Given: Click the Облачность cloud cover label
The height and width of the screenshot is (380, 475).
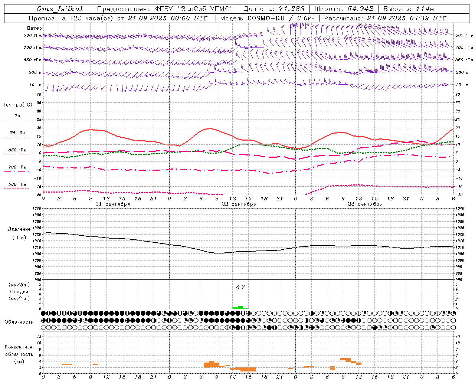Looking at the screenshot, I should pyautogui.click(x=19, y=322).
